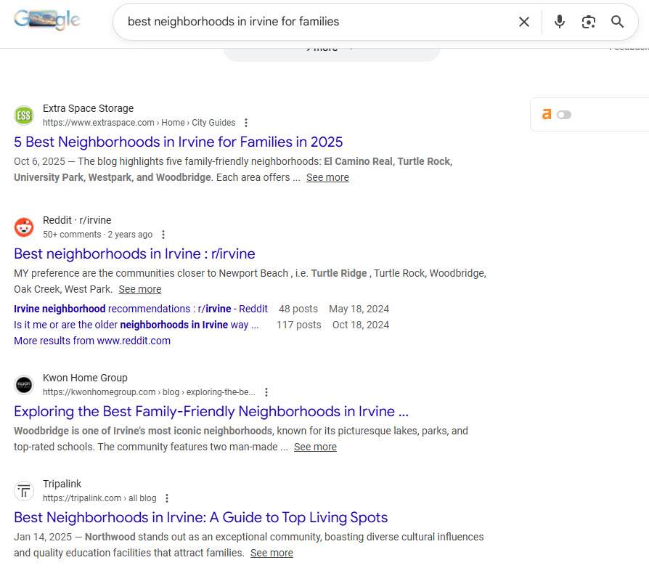Click the Reddit favicon beside r/irvine result
649x568 pixels.
(x=24, y=227)
